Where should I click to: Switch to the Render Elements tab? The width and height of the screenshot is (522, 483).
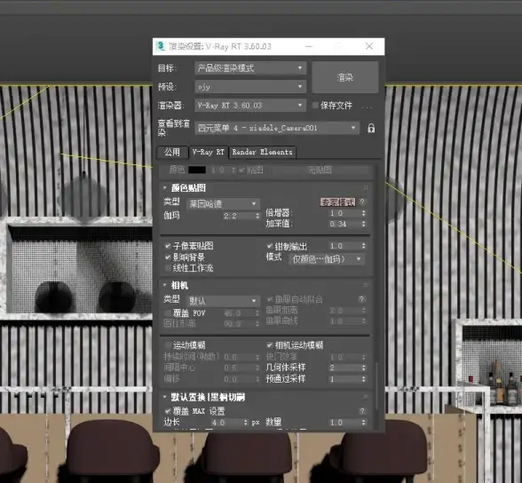(263, 152)
